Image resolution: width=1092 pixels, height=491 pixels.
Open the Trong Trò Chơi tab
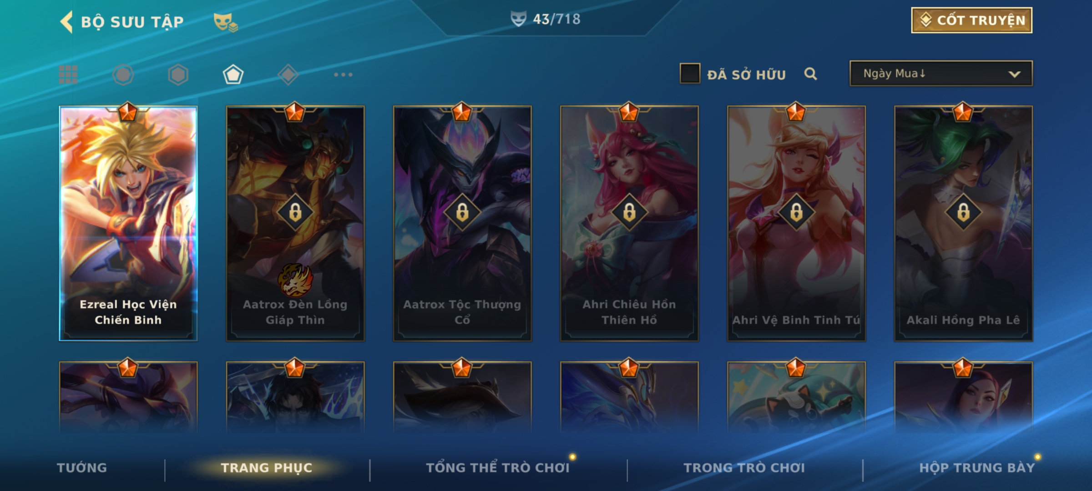point(744,468)
